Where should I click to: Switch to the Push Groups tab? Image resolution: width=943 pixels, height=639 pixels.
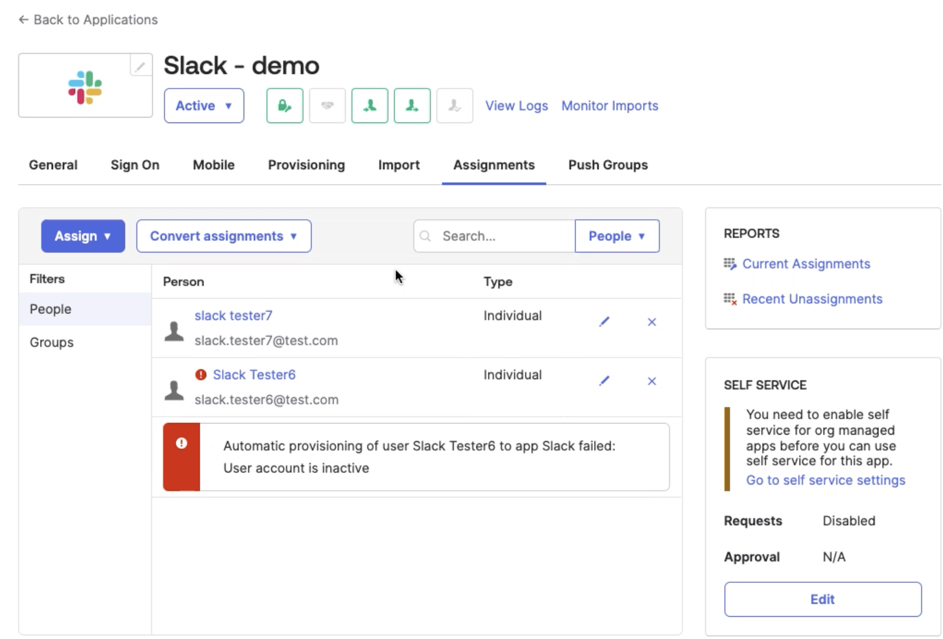point(608,165)
